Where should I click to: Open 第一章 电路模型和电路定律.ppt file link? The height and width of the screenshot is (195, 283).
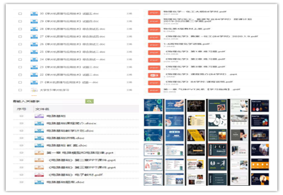(x=80, y=153)
